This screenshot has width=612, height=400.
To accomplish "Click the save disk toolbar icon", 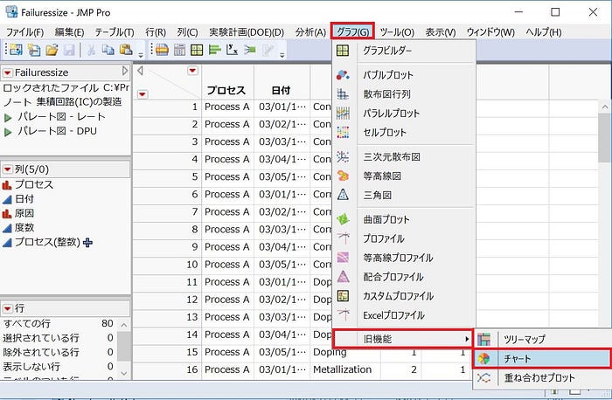I will tap(69, 50).
